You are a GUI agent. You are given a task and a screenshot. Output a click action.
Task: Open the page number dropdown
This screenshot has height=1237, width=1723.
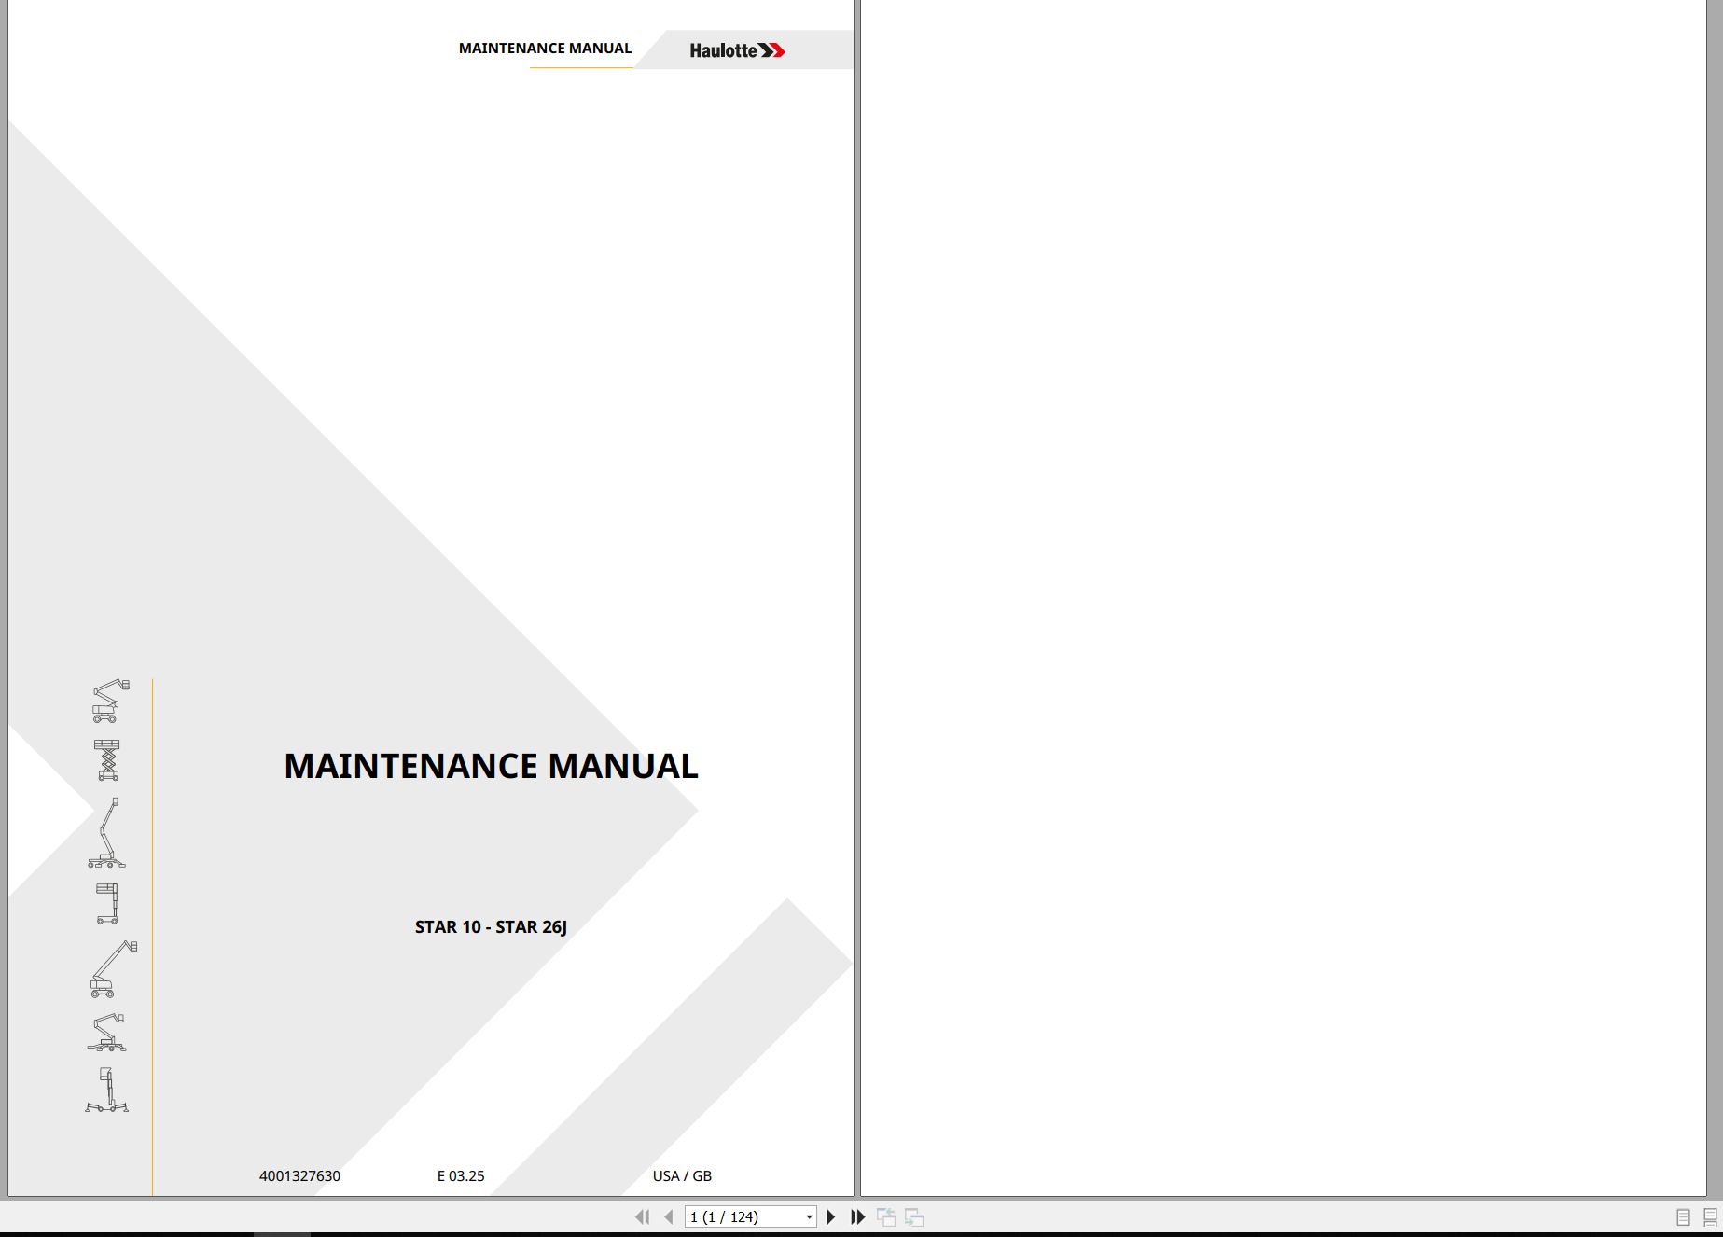[809, 1217]
